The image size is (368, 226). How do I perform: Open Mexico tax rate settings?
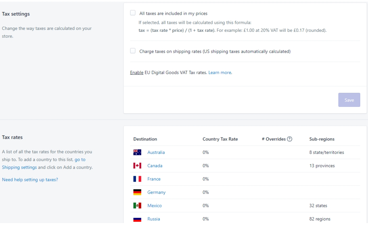(x=154, y=206)
